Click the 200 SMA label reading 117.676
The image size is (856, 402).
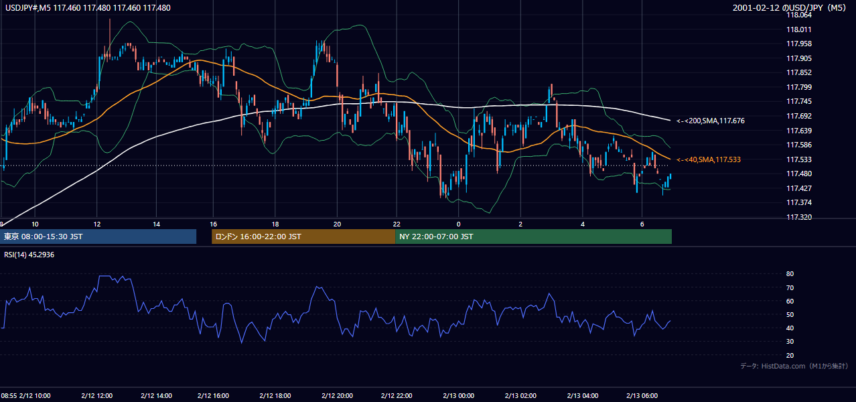point(710,121)
